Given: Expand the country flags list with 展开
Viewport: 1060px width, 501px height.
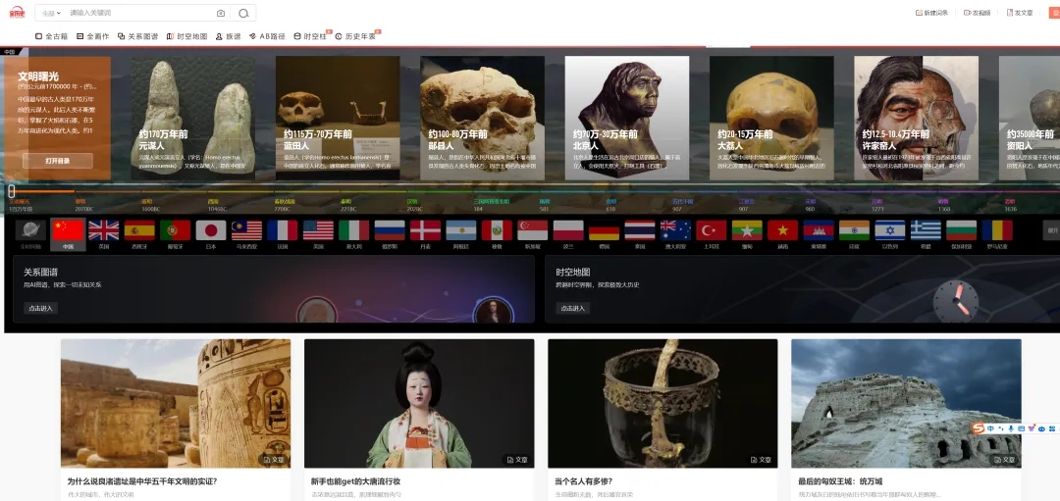Looking at the screenshot, I should coord(1052,230).
